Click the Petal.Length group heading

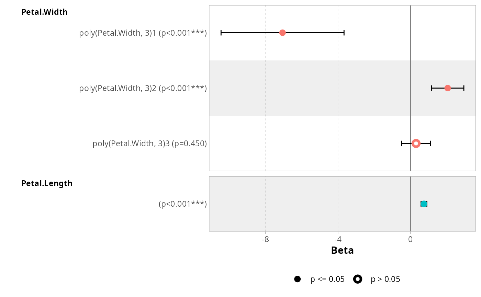47,183
